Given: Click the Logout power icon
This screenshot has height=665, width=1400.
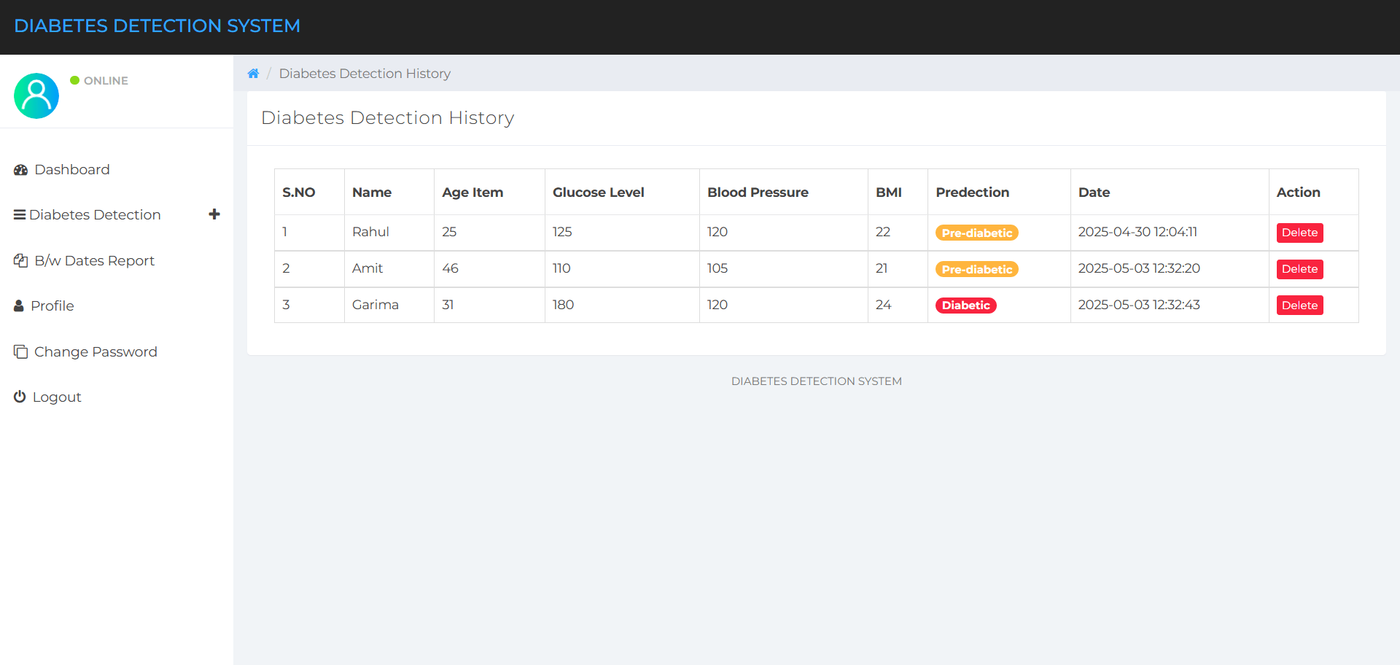Looking at the screenshot, I should (x=19, y=396).
